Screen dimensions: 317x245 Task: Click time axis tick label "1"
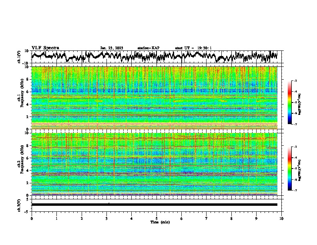[56, 219]
